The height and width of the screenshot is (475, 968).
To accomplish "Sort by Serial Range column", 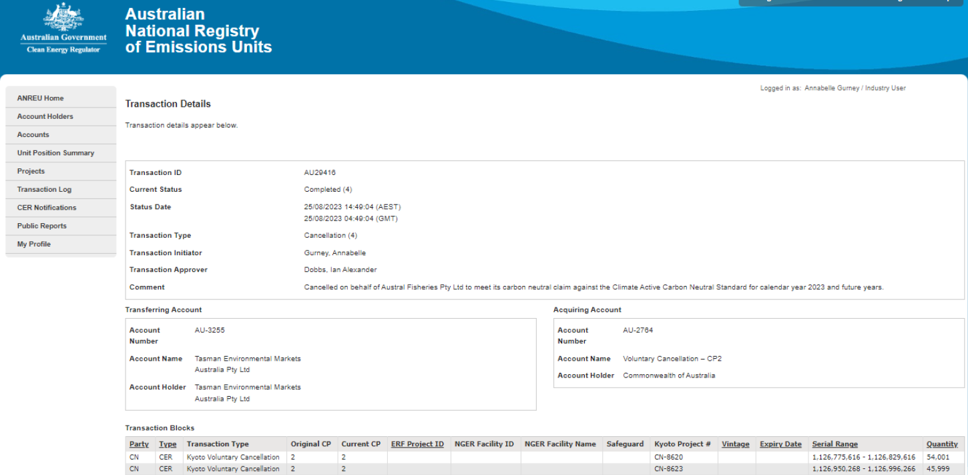I will pos(834,444).
